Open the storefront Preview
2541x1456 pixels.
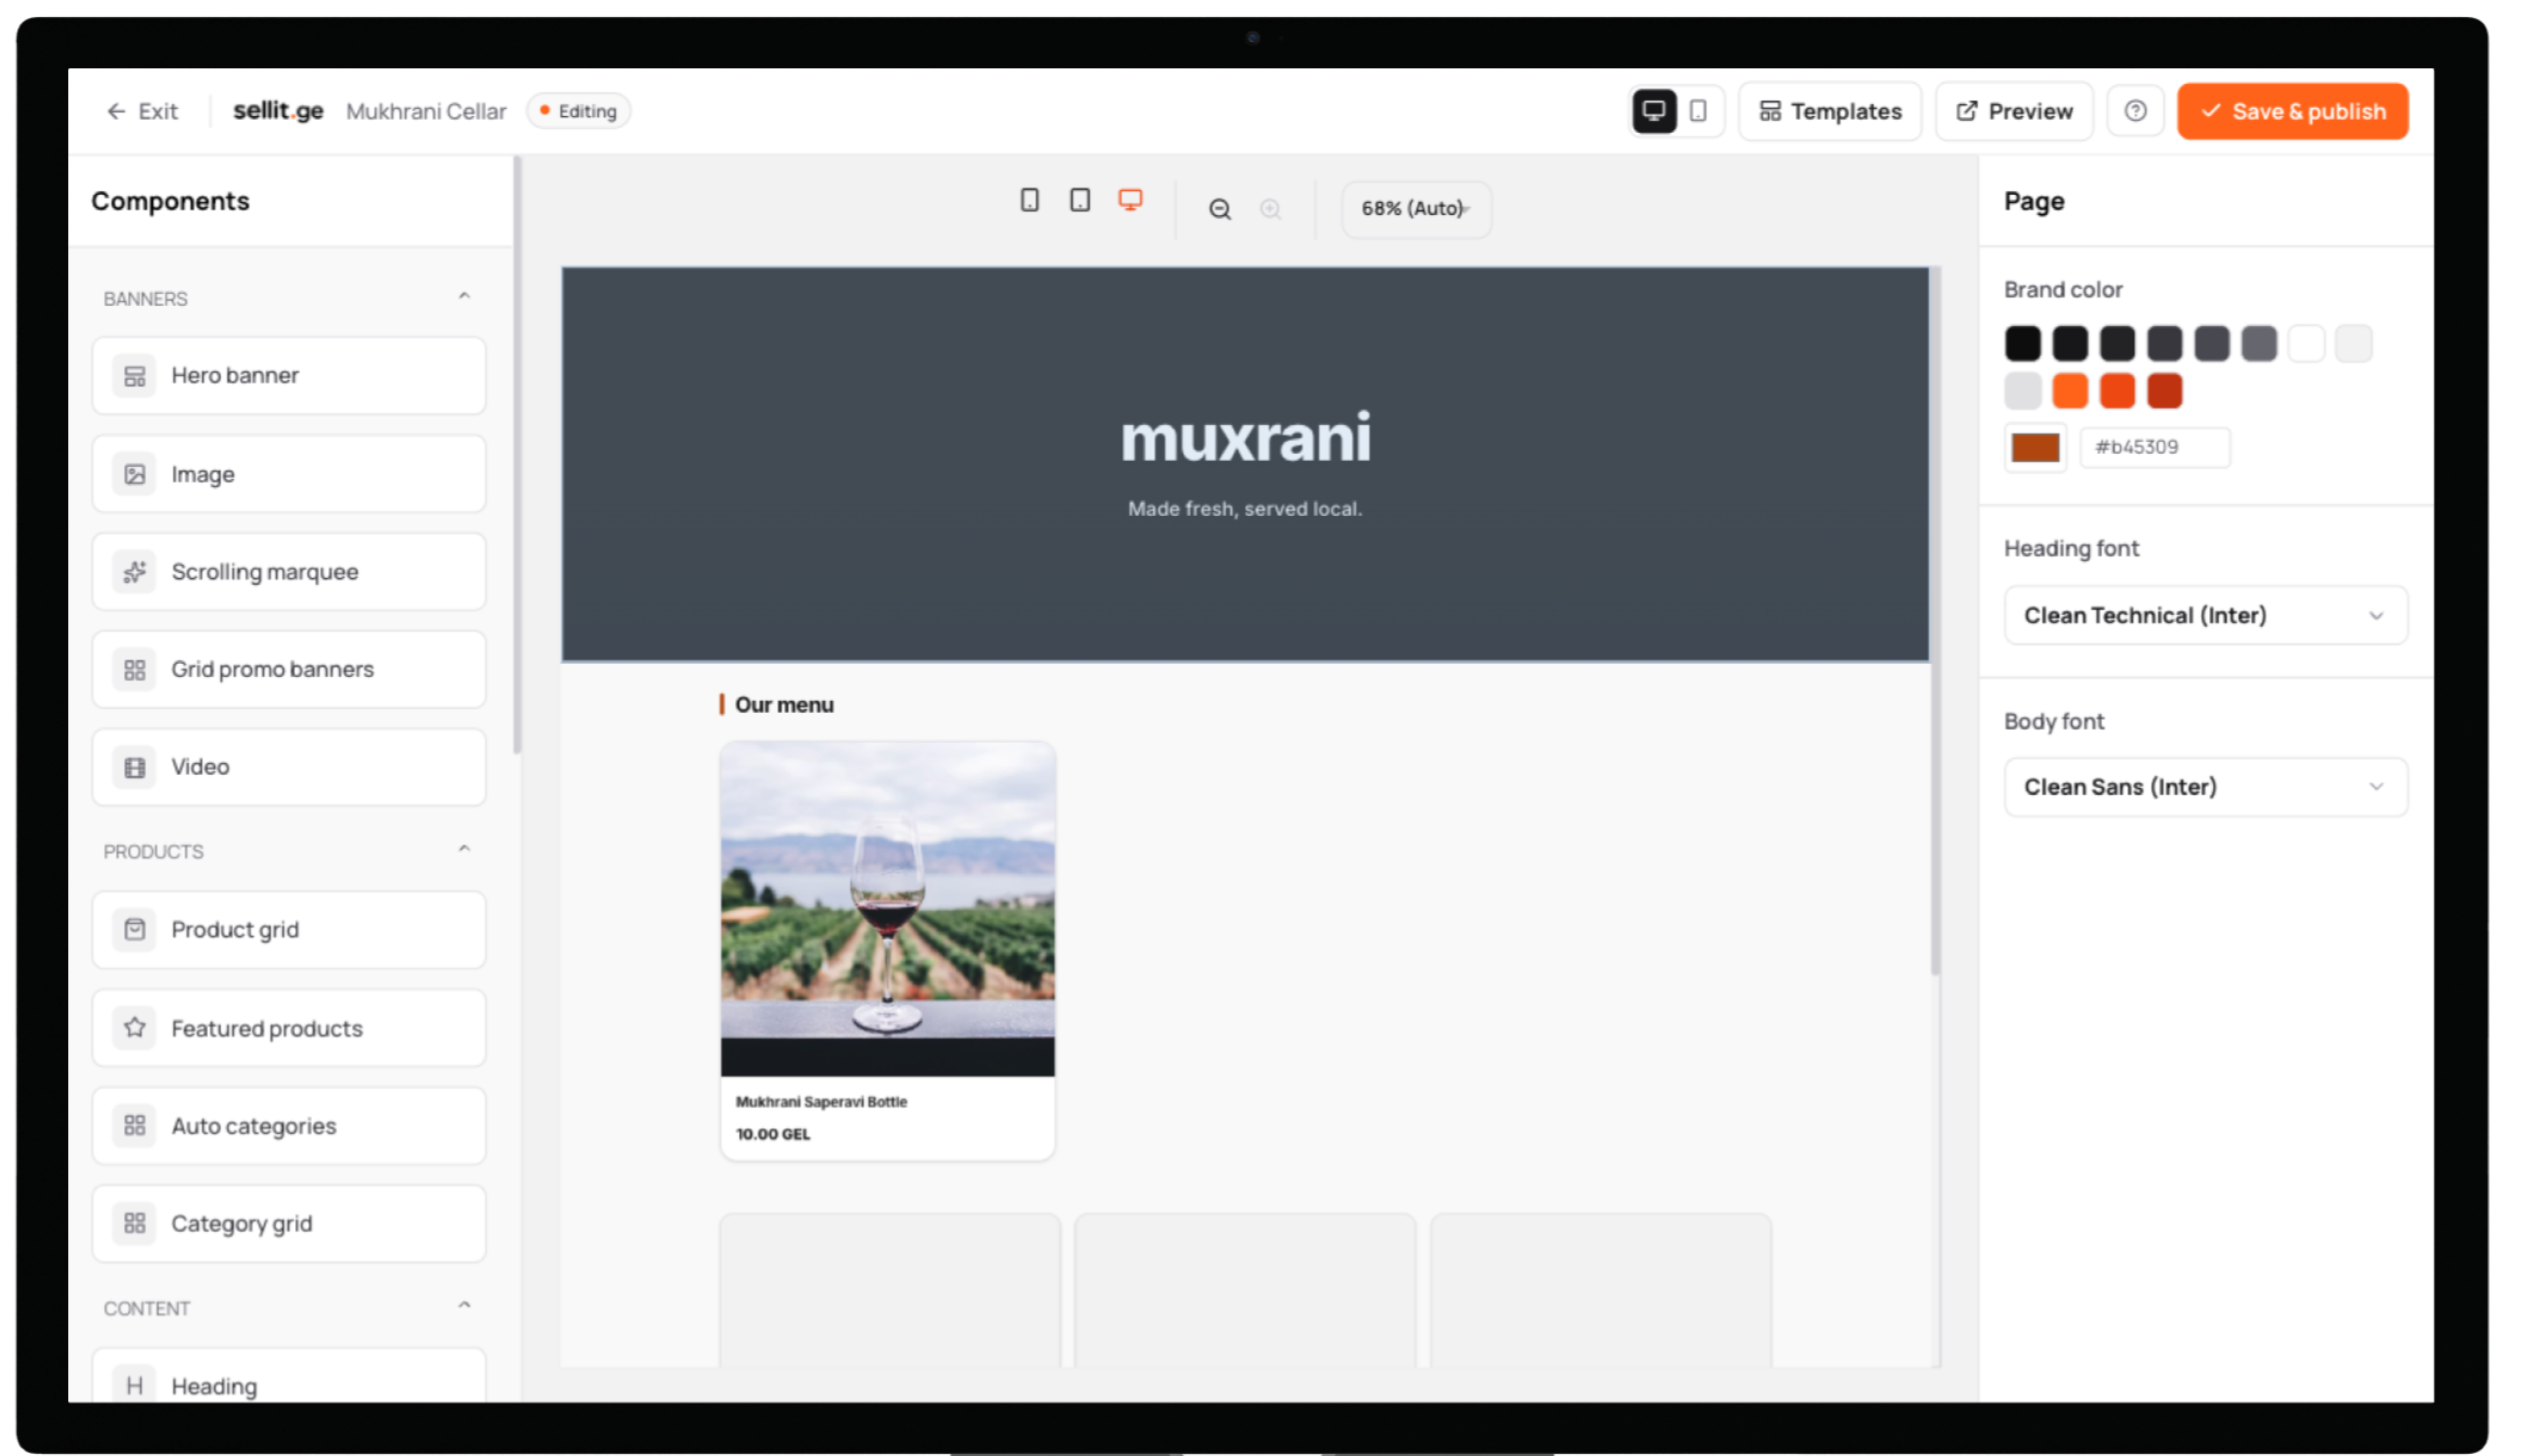coord(2015,111)
